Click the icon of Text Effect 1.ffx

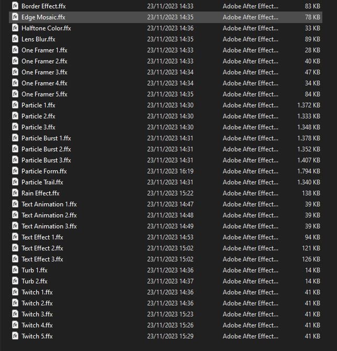(x=15, y=237)
